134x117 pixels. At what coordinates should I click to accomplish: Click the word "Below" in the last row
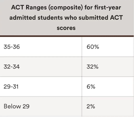[12, 106]
